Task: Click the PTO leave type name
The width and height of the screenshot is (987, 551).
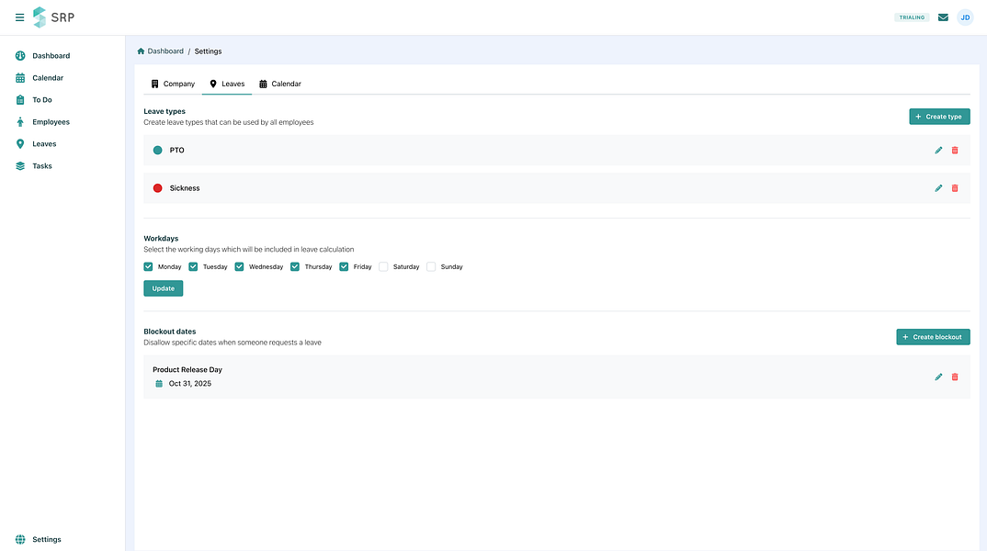Action: point(176,151)
